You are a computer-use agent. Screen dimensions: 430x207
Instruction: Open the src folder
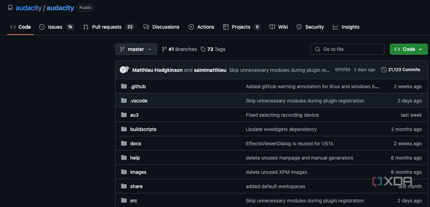(x=134, y=201)
